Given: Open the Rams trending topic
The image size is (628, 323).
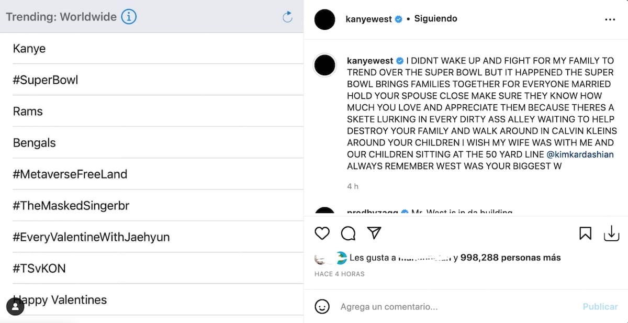Looking at the screenshot, I should click(28, 112).
